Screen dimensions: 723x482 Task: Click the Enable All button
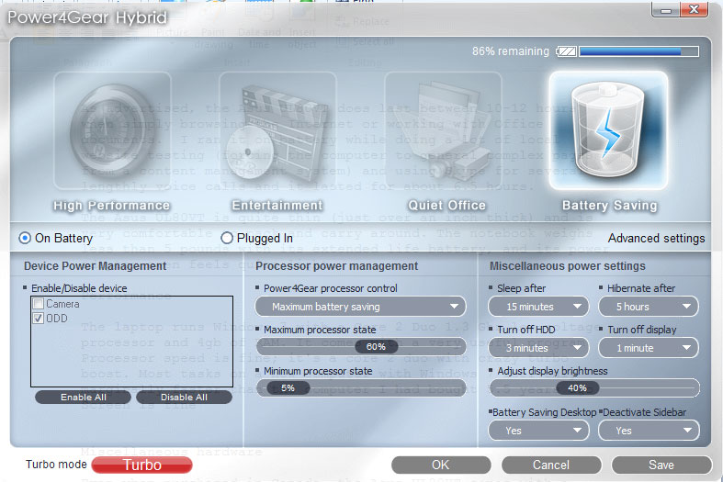click(x=83, y=397)
